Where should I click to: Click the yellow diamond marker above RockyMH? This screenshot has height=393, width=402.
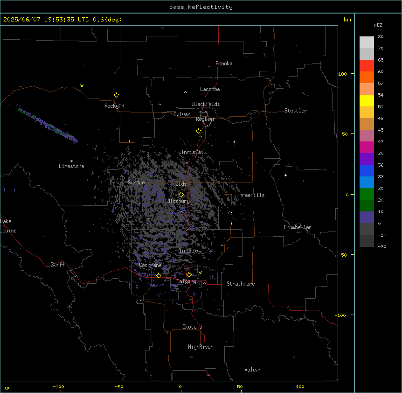(116, 95)
